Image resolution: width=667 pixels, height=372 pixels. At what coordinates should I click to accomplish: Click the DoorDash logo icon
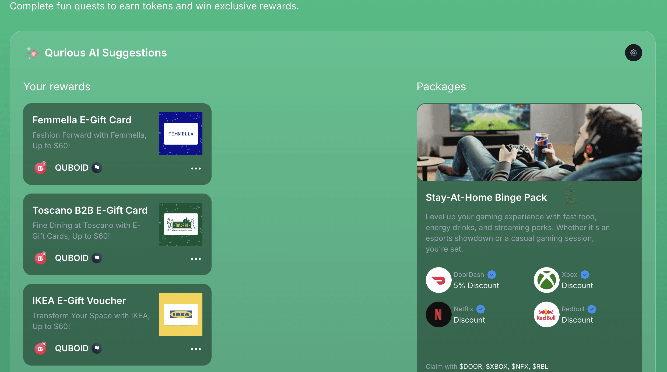[x=438, y=280]
